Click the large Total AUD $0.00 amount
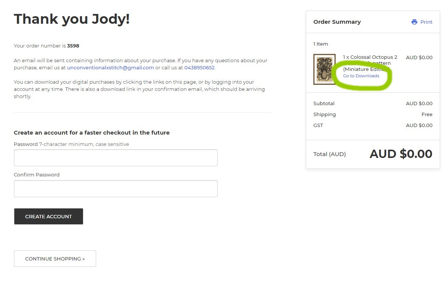The height and width of the screenshot is (285, 448). (x=401, y=154)
